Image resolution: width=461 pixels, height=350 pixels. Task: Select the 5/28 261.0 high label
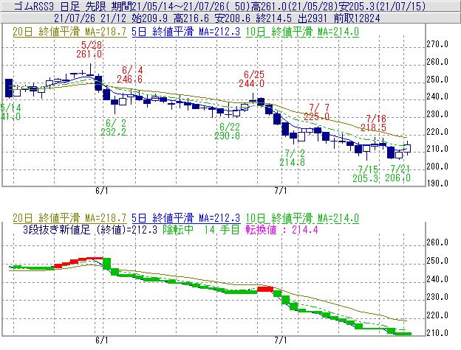click(x=89, y=49)
